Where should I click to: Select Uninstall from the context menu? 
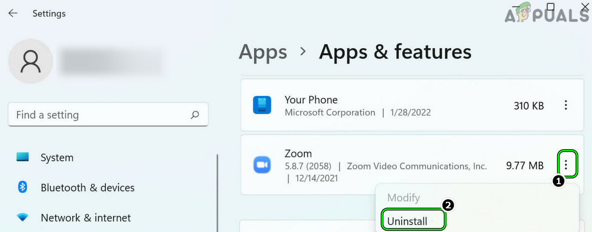407,221
